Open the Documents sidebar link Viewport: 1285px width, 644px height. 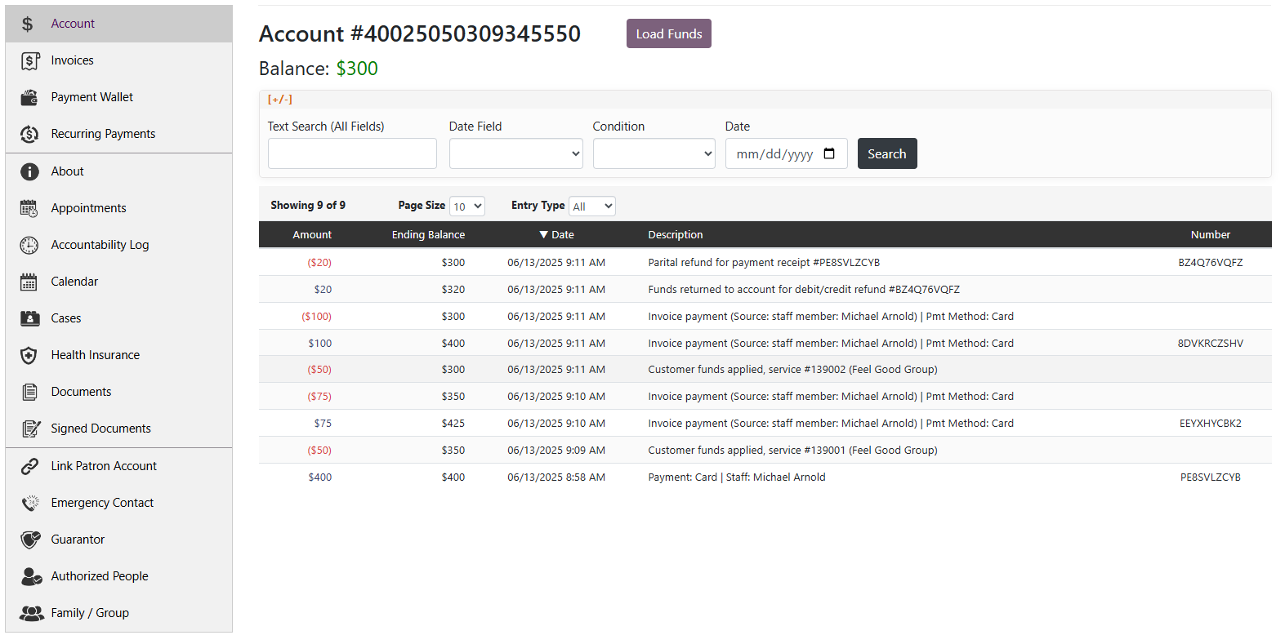point(118,392)
